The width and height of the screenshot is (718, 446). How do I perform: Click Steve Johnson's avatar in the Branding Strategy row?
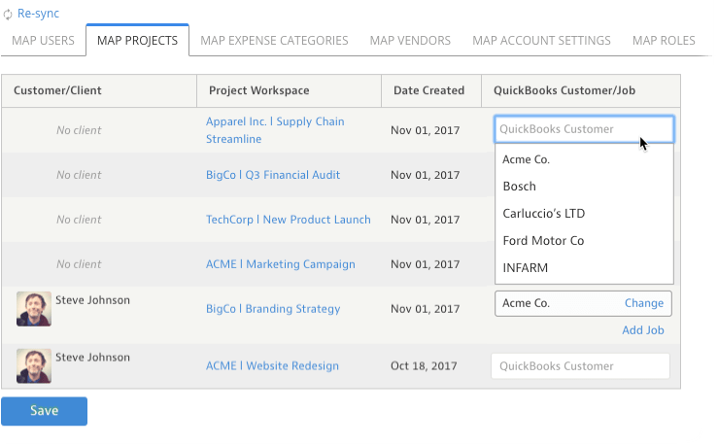tap(34, 309)
